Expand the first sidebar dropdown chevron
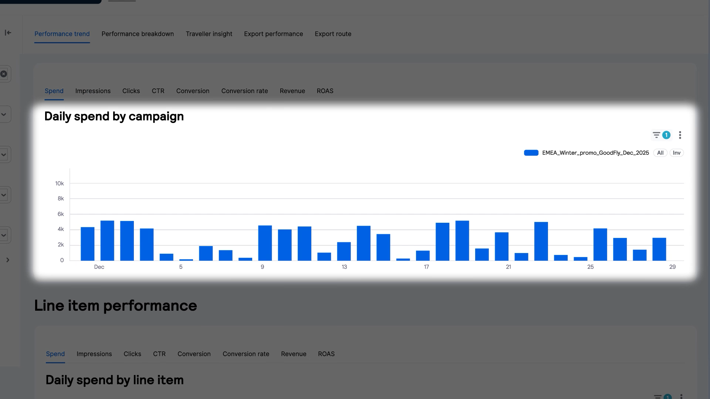 [4, 115]
